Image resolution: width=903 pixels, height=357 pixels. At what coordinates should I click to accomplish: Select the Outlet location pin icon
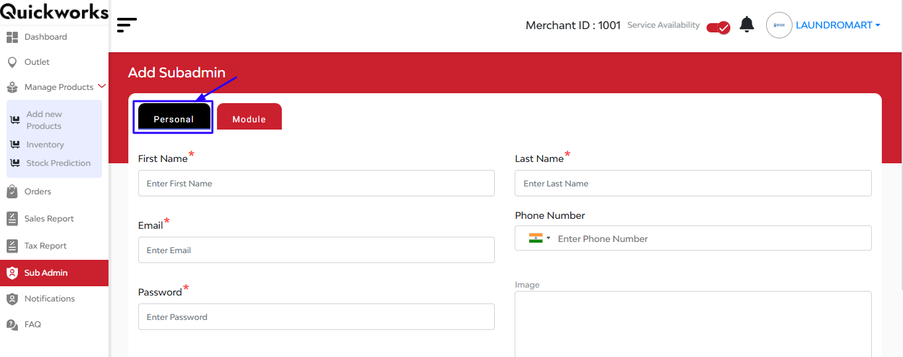coord(12,62)
